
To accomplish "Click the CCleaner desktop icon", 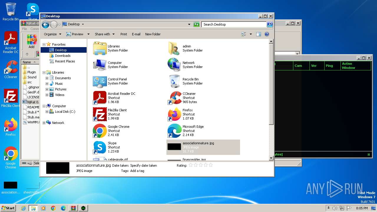I will 11,69.
